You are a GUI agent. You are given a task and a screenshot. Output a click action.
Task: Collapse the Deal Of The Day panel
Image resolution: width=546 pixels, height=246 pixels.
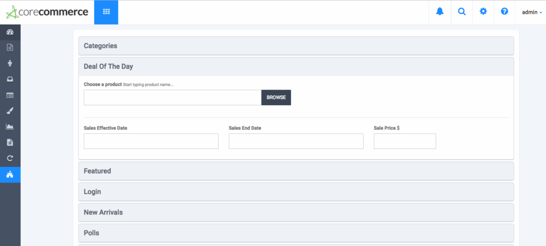[x=296, y=67]
